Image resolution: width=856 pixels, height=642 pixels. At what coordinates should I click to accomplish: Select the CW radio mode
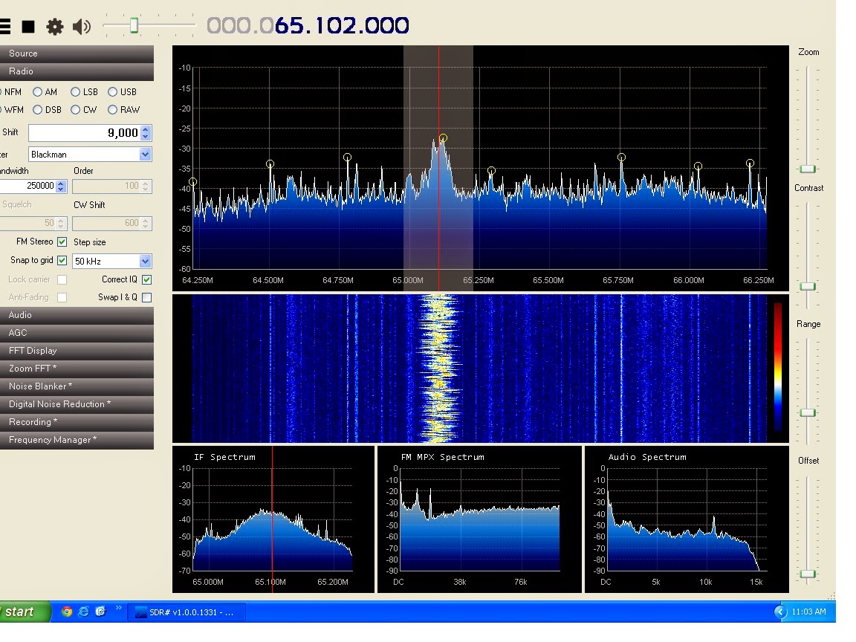coord(75,110)
